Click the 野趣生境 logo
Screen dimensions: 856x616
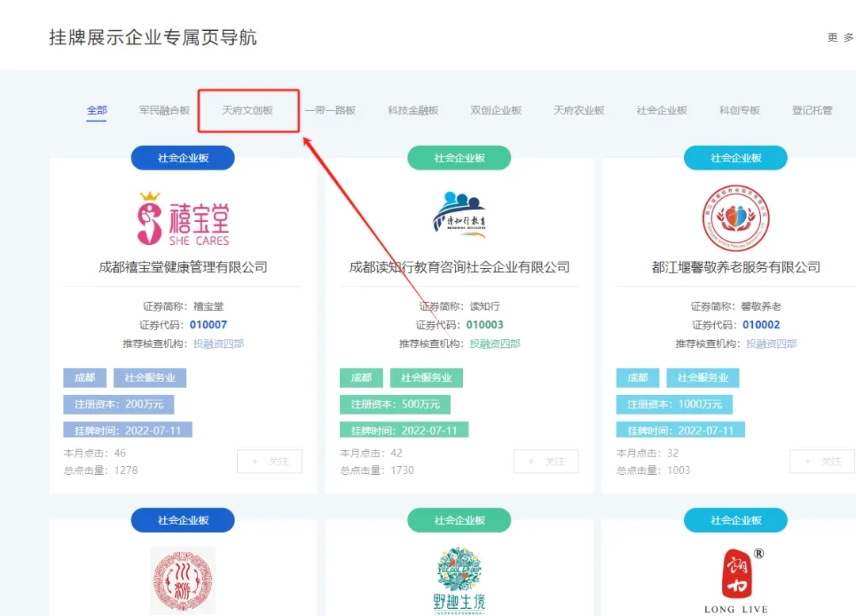pyautogui.click(x=459, y=580)
